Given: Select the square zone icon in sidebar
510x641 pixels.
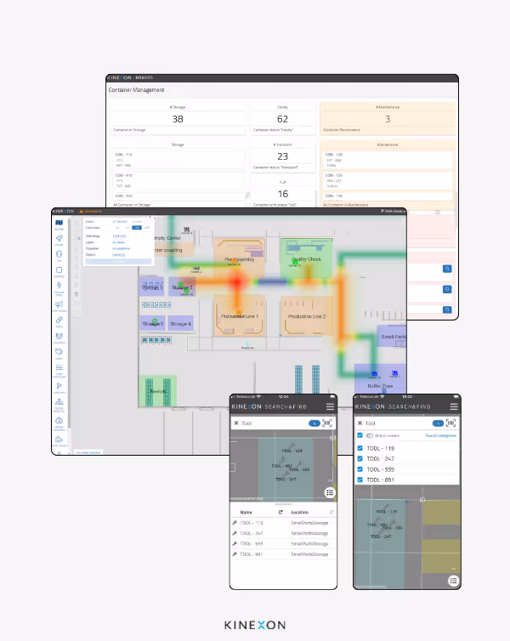Looking at the screenshot, I should 59,269.
